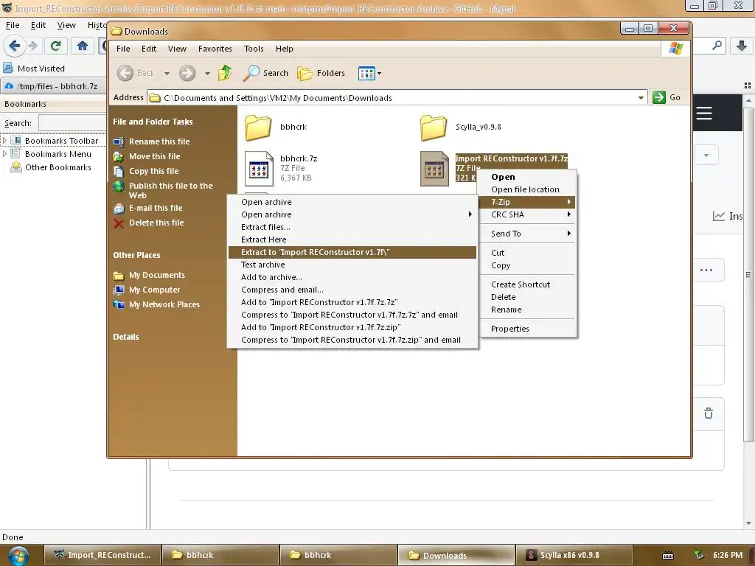Open the Windows Start button
Viewport: 755px width, 566px height.
coord(18,556)
